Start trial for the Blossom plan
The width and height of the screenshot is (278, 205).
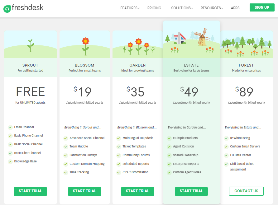[x=84, y=191]
